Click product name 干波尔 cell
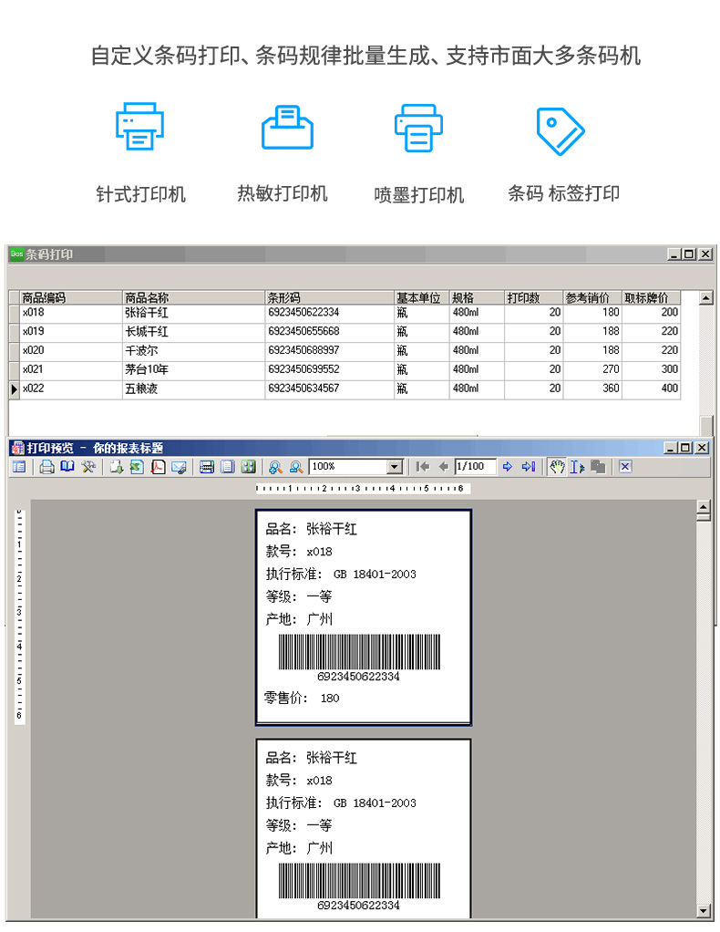The width and height of the screenshot is (720, 932). (x=193, y=351)
